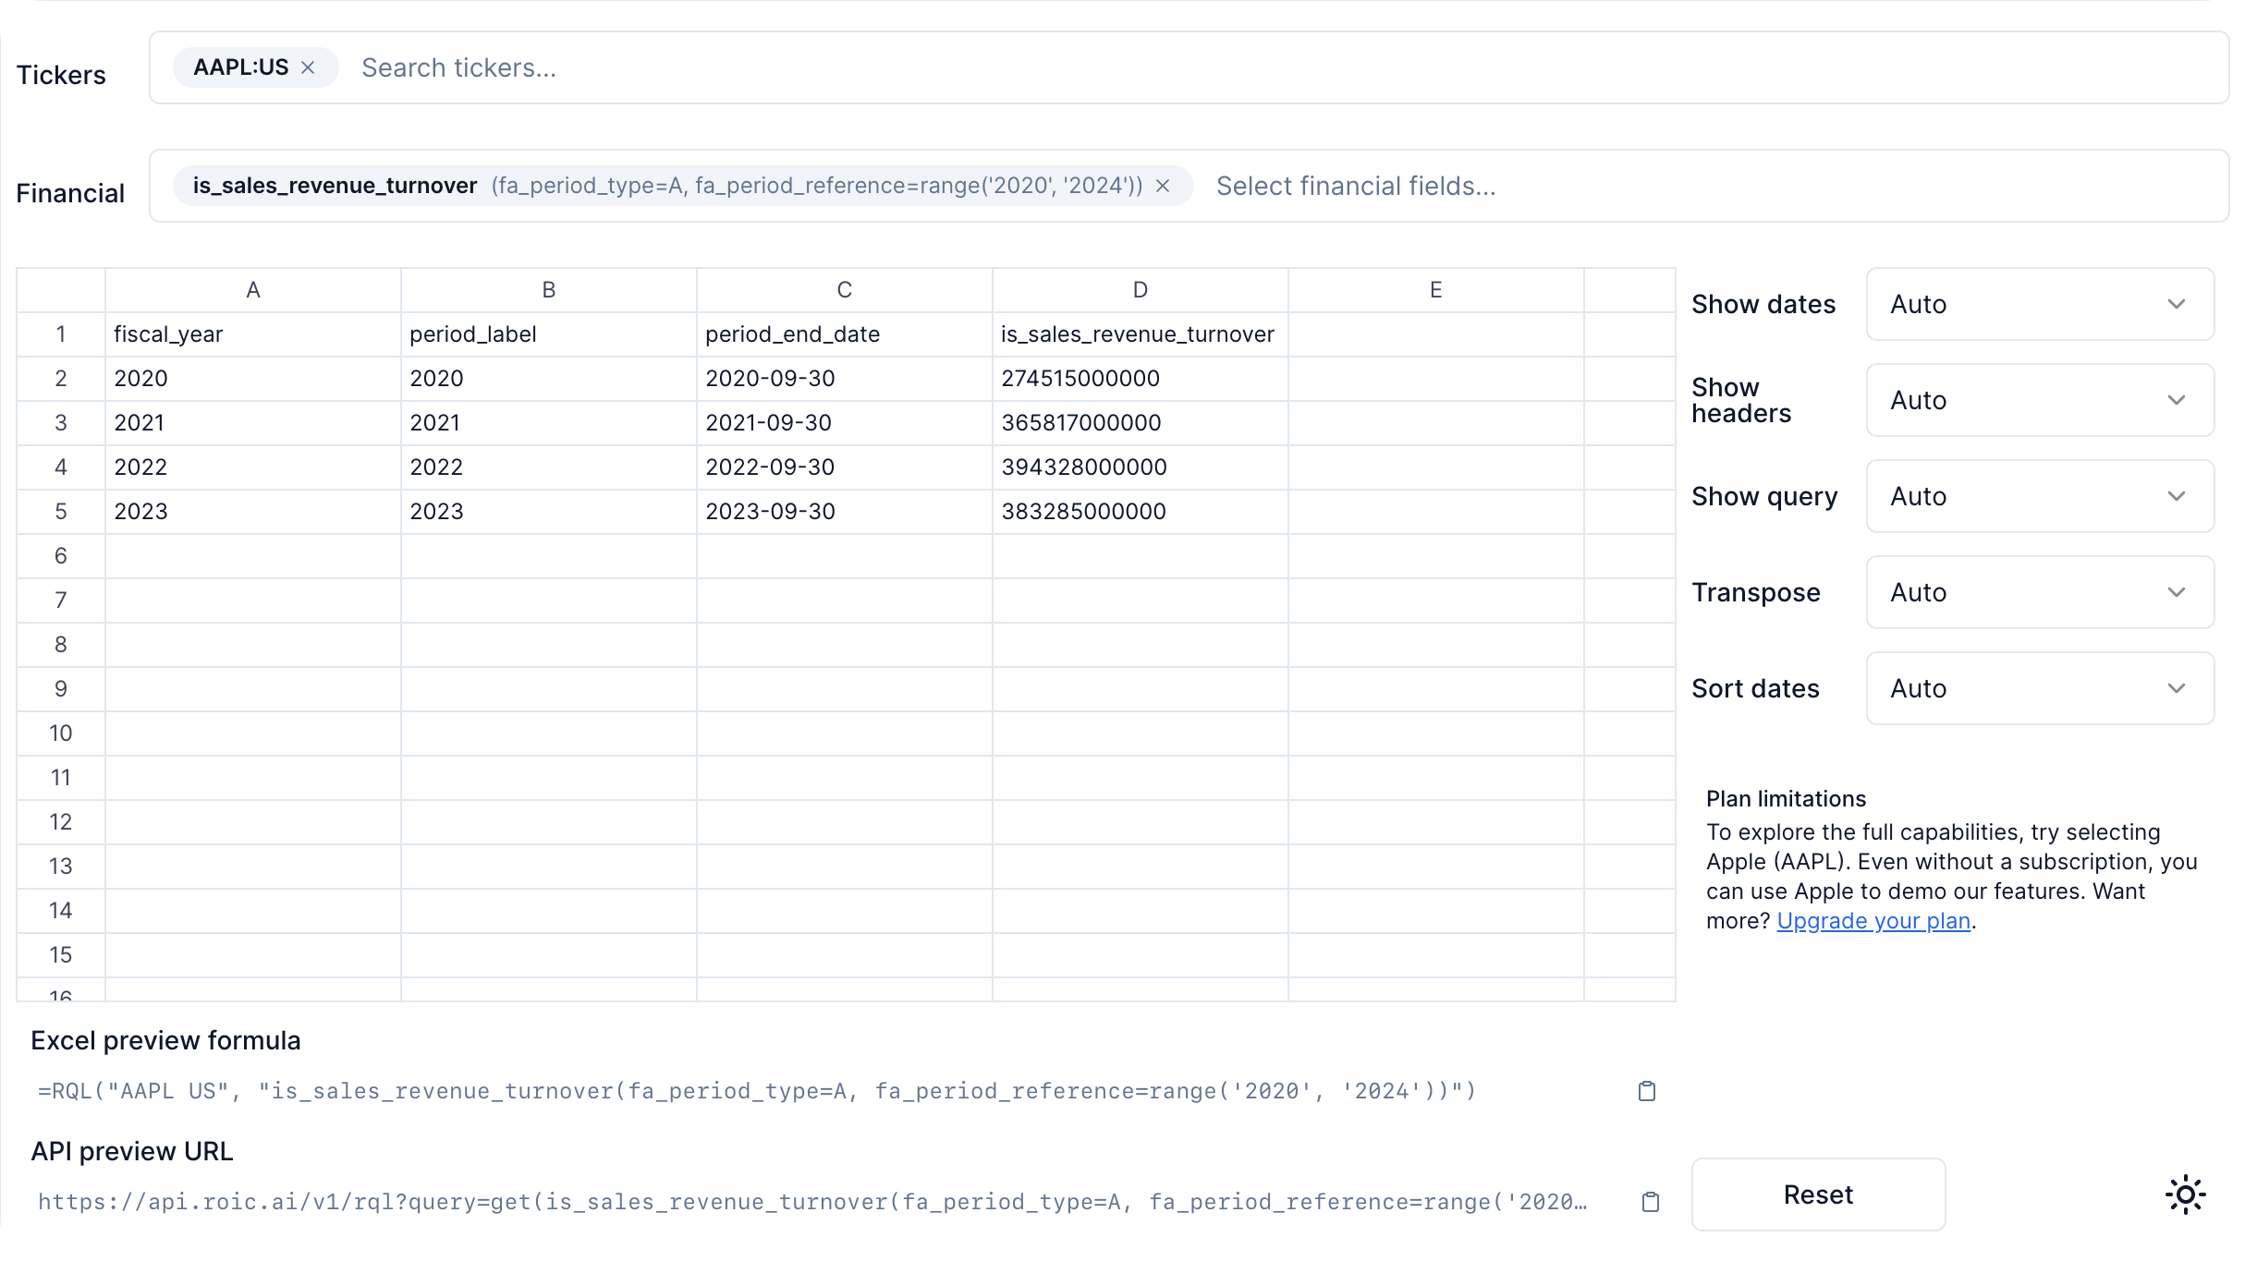Copy the Excel preview formula
This screenshot has width=2245, height=1261.
point(1646,1091)
